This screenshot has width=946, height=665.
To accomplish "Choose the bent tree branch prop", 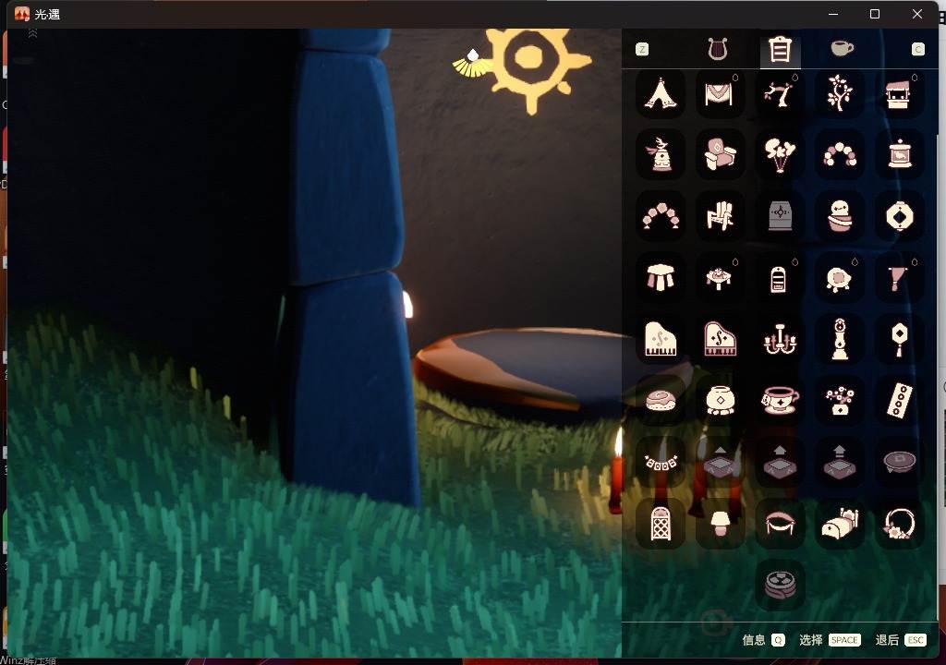I will coord(779,93).
